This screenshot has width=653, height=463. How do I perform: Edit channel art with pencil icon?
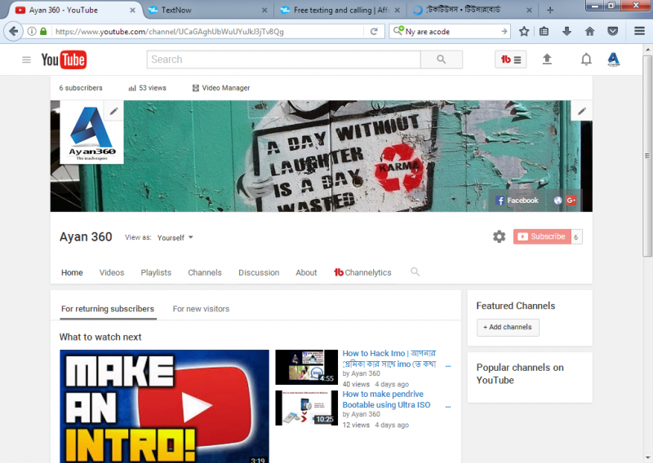click(x=582, y=111)
